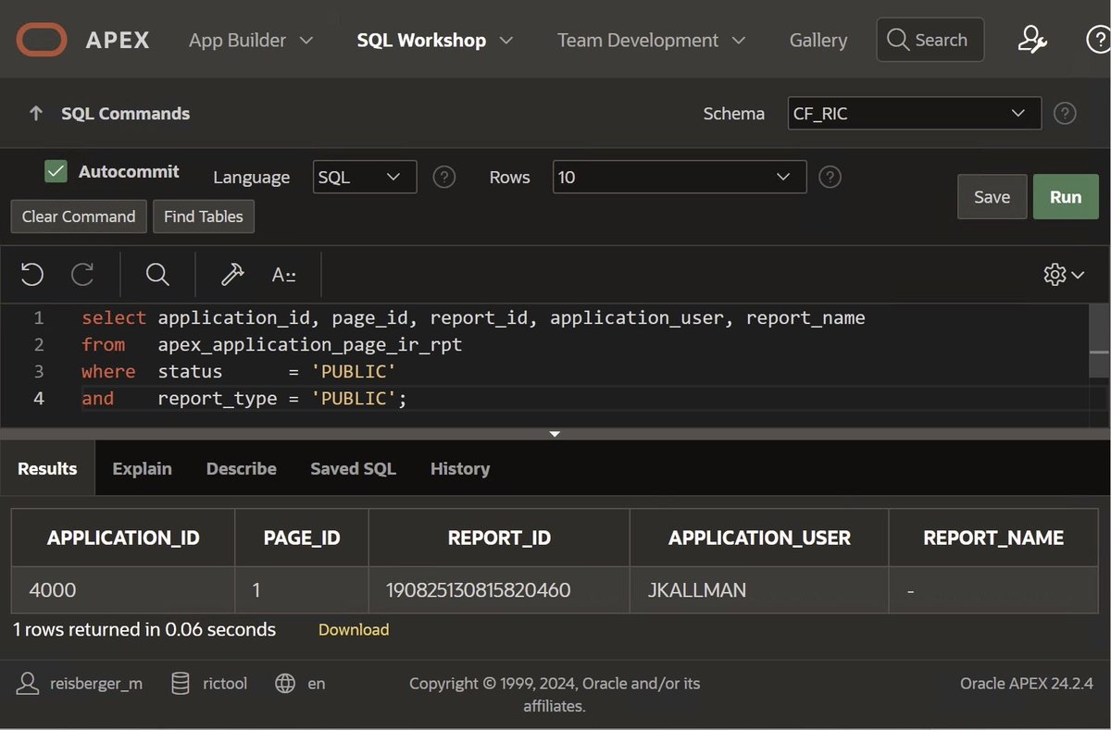Screen dimensions: 1111x730
Task: Click the globe language icon in the footer
Action: [x=285, y=684]
